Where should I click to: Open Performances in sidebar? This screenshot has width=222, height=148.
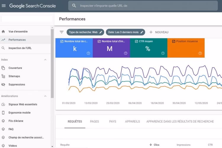[x=25, y=40]
